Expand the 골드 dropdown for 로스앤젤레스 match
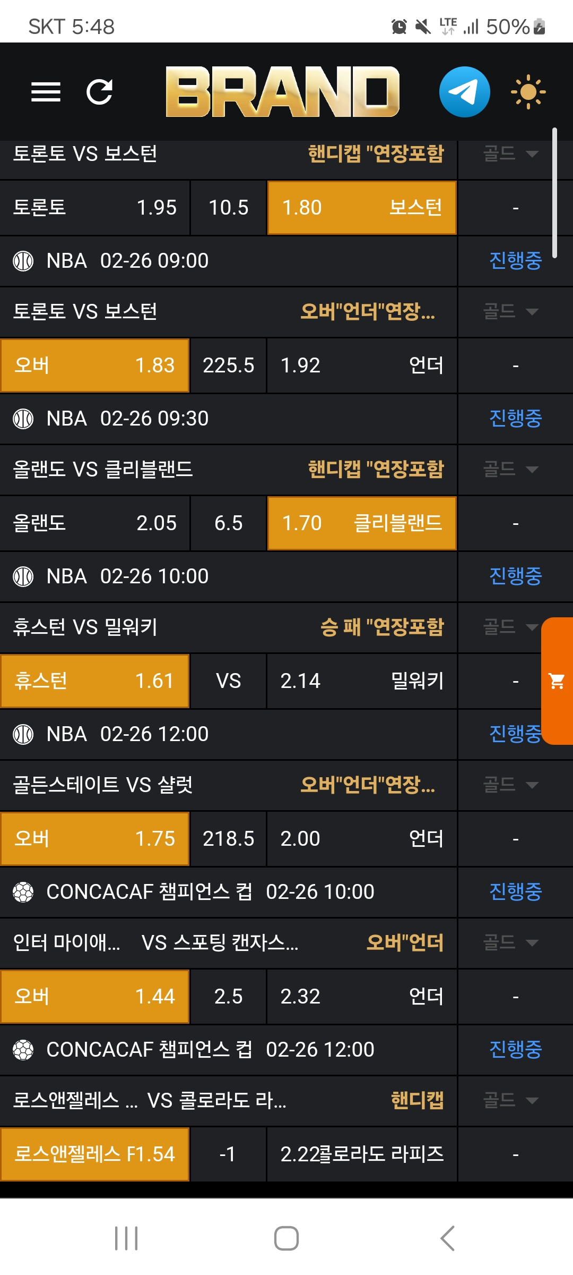 (510, 1100)
